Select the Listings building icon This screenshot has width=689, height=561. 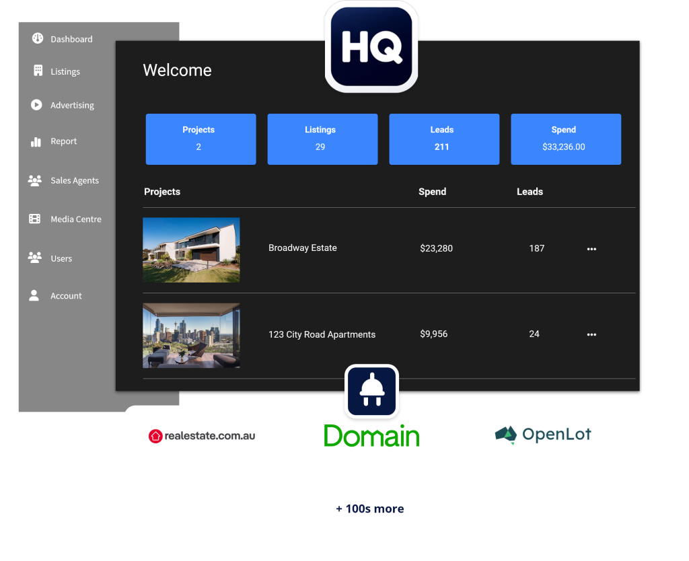point(38,71)
